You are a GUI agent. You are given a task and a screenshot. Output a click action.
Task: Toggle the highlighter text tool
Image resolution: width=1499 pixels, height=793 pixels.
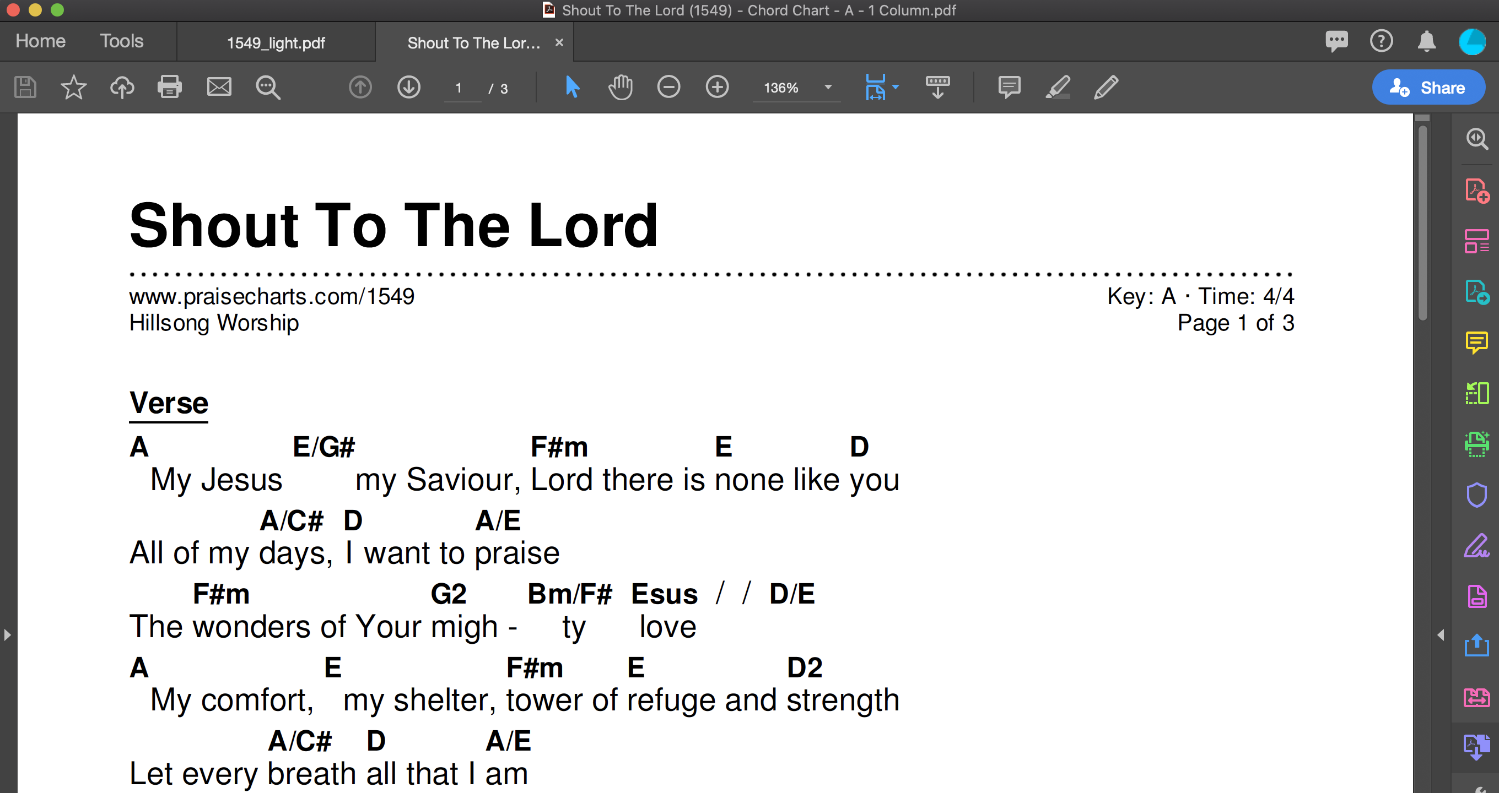[1058, 87]
